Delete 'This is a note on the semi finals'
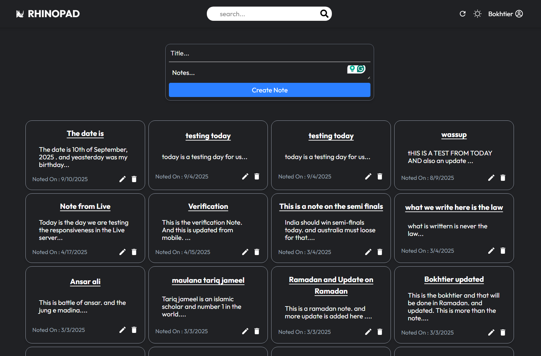 pos(380,252)
